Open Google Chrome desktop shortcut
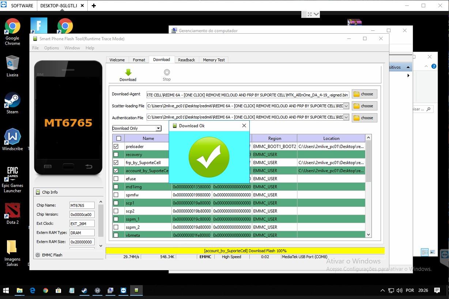Screen dimensions: 449x299 (12, 32)
